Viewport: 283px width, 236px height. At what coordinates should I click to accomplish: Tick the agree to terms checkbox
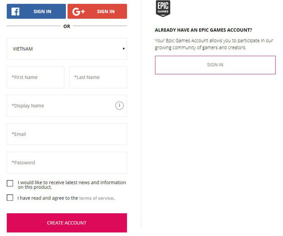click(10, 198)
